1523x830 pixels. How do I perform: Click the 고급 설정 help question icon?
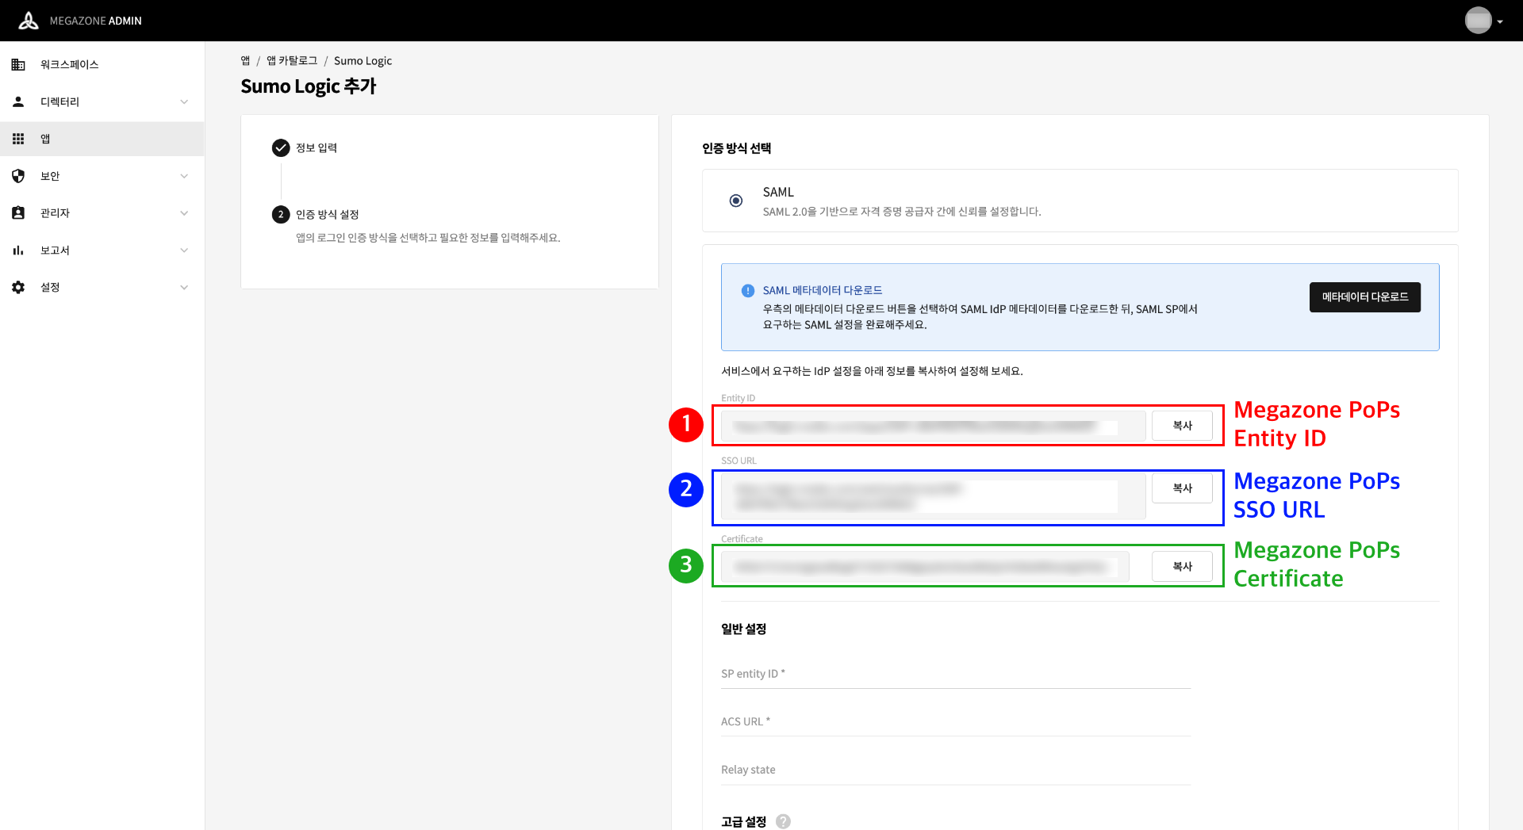[783, 821]
